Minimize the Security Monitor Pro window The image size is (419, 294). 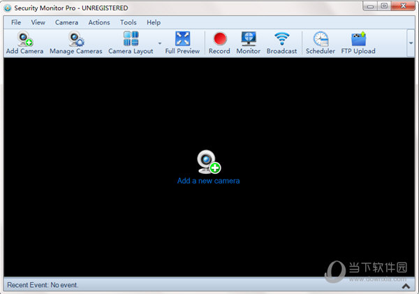click(370, 6)
